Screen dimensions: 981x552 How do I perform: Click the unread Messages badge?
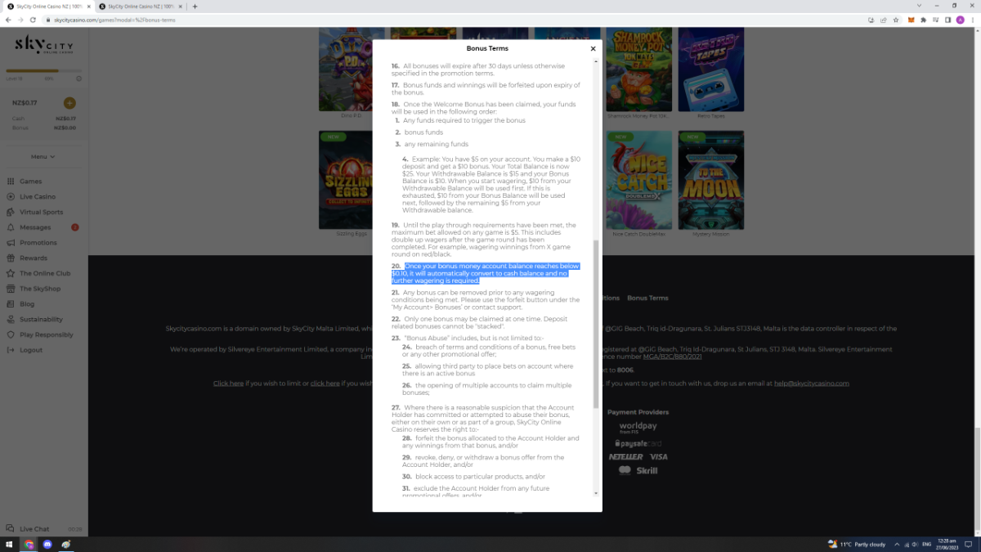(x=75, y=227)
